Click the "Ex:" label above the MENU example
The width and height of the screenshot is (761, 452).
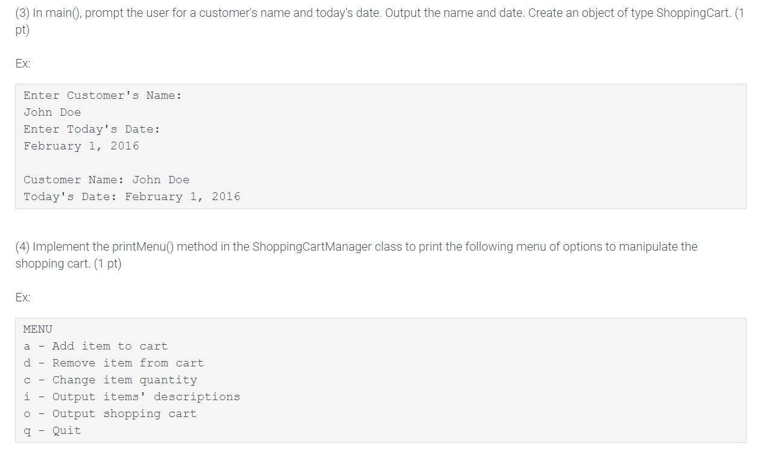pos(23,297)
